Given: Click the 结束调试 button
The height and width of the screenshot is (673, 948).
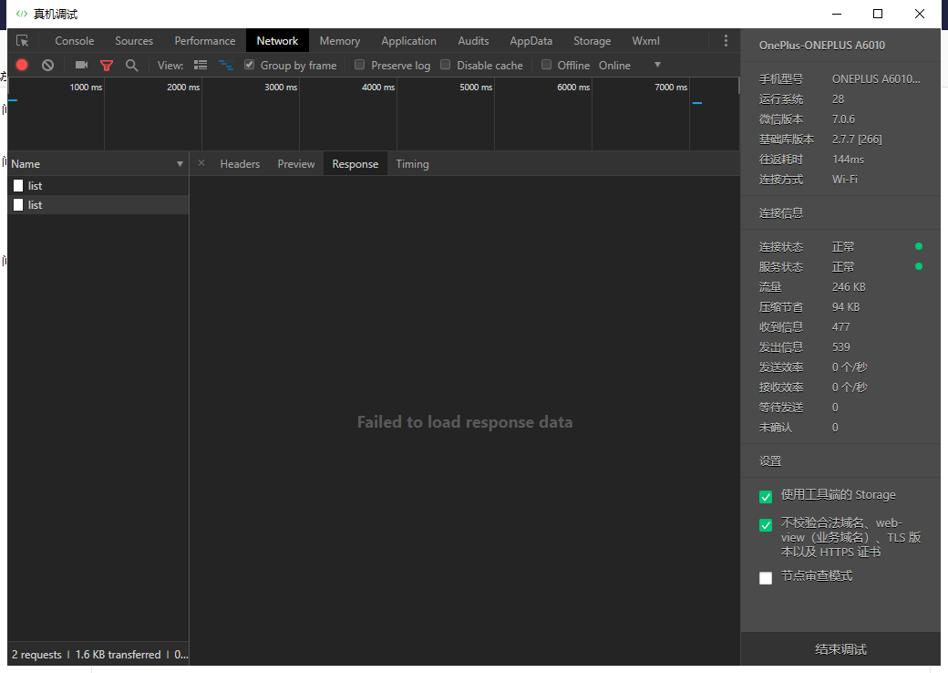Looking at the screenshot, I should [840, 650].
